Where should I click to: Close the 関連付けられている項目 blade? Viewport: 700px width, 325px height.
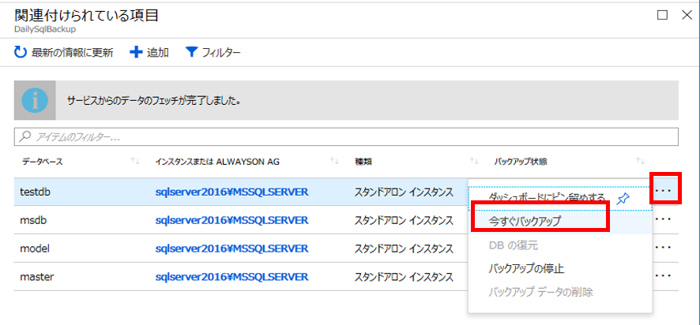coord(687,15)
